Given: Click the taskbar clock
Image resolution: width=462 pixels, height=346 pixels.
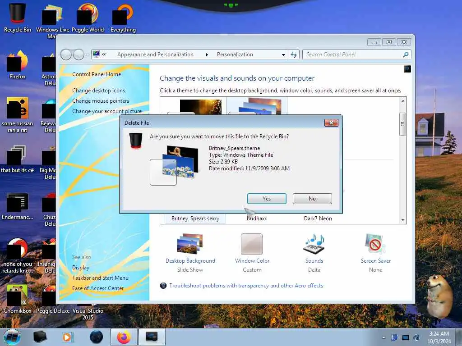Looking at the screenshot, I should 439,337.
